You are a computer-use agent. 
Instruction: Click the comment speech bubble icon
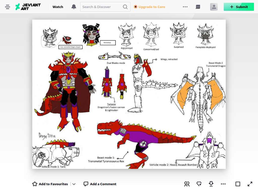(x=86, y=184)
